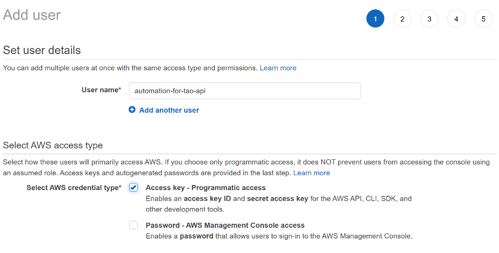Image resolution: width=499 pixels, height=253 pixels.
Task: Click the Access key - Programmatic access label
Action: 206,188
